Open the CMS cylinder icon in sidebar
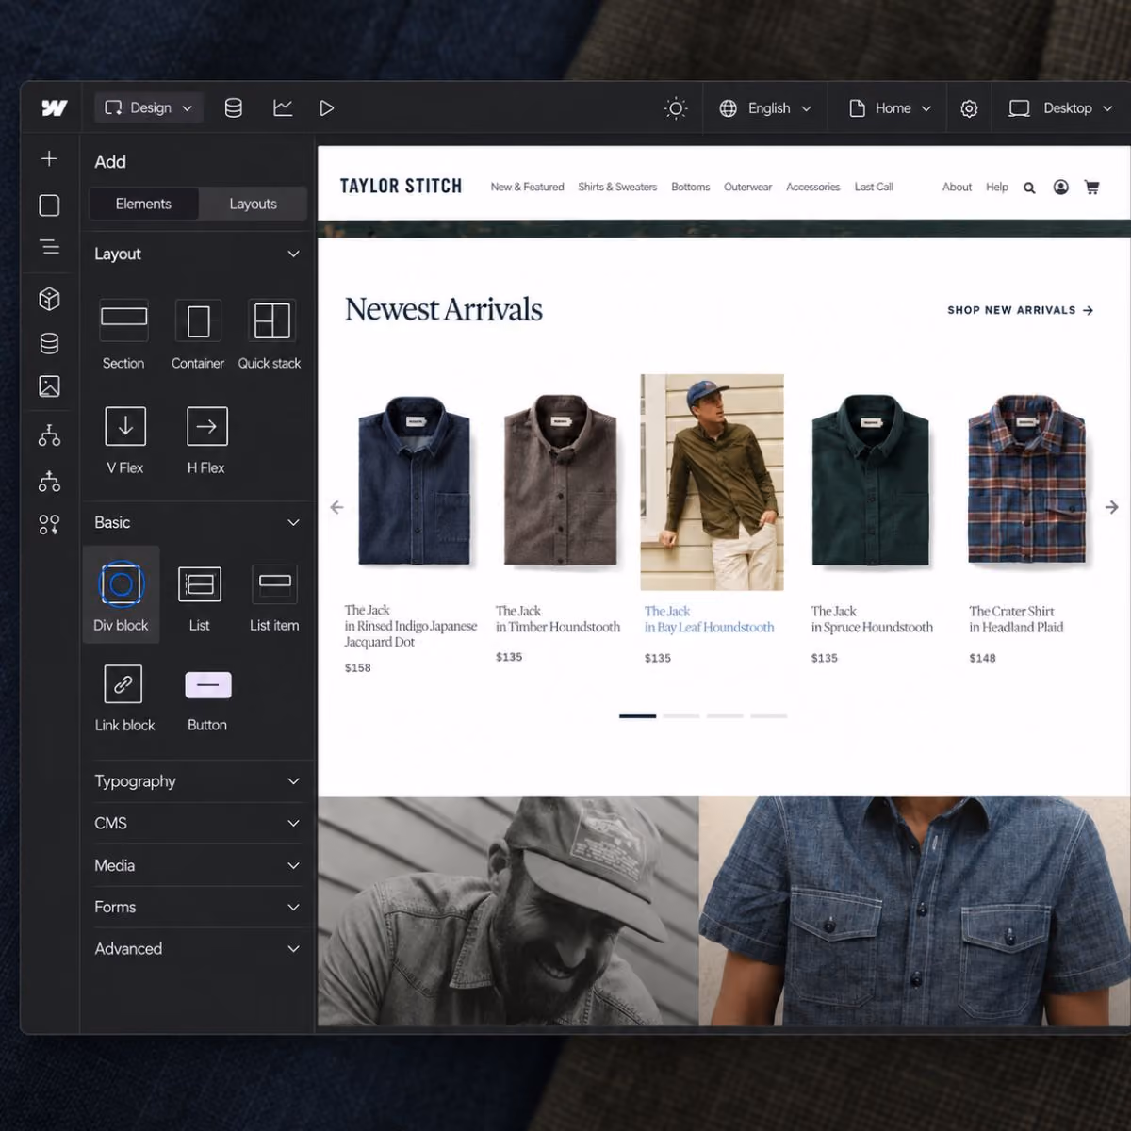The height and width of the screenshot is (1131, 1131). pos(49,343)
